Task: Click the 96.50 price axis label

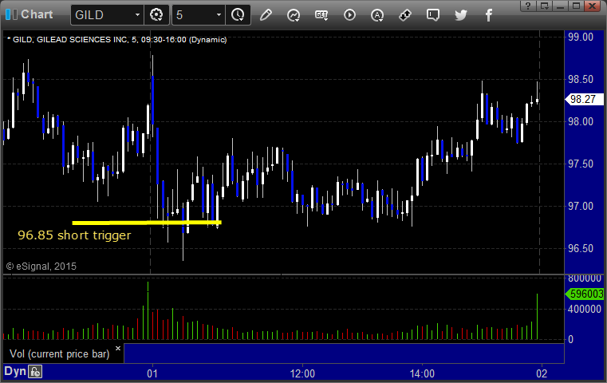Action: (581, 248)
